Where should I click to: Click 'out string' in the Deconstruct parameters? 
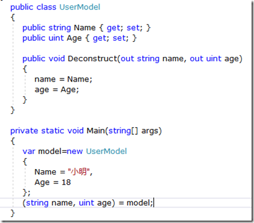140,59
